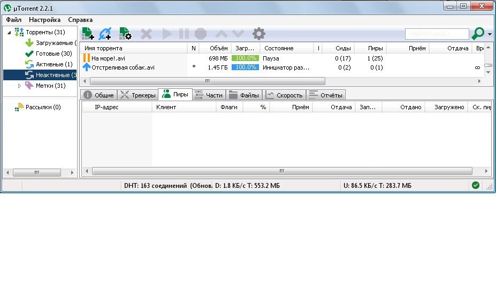Click the Create New Torrent icon
The width and height of the screenshot is (496, 281).
[125, 34]
